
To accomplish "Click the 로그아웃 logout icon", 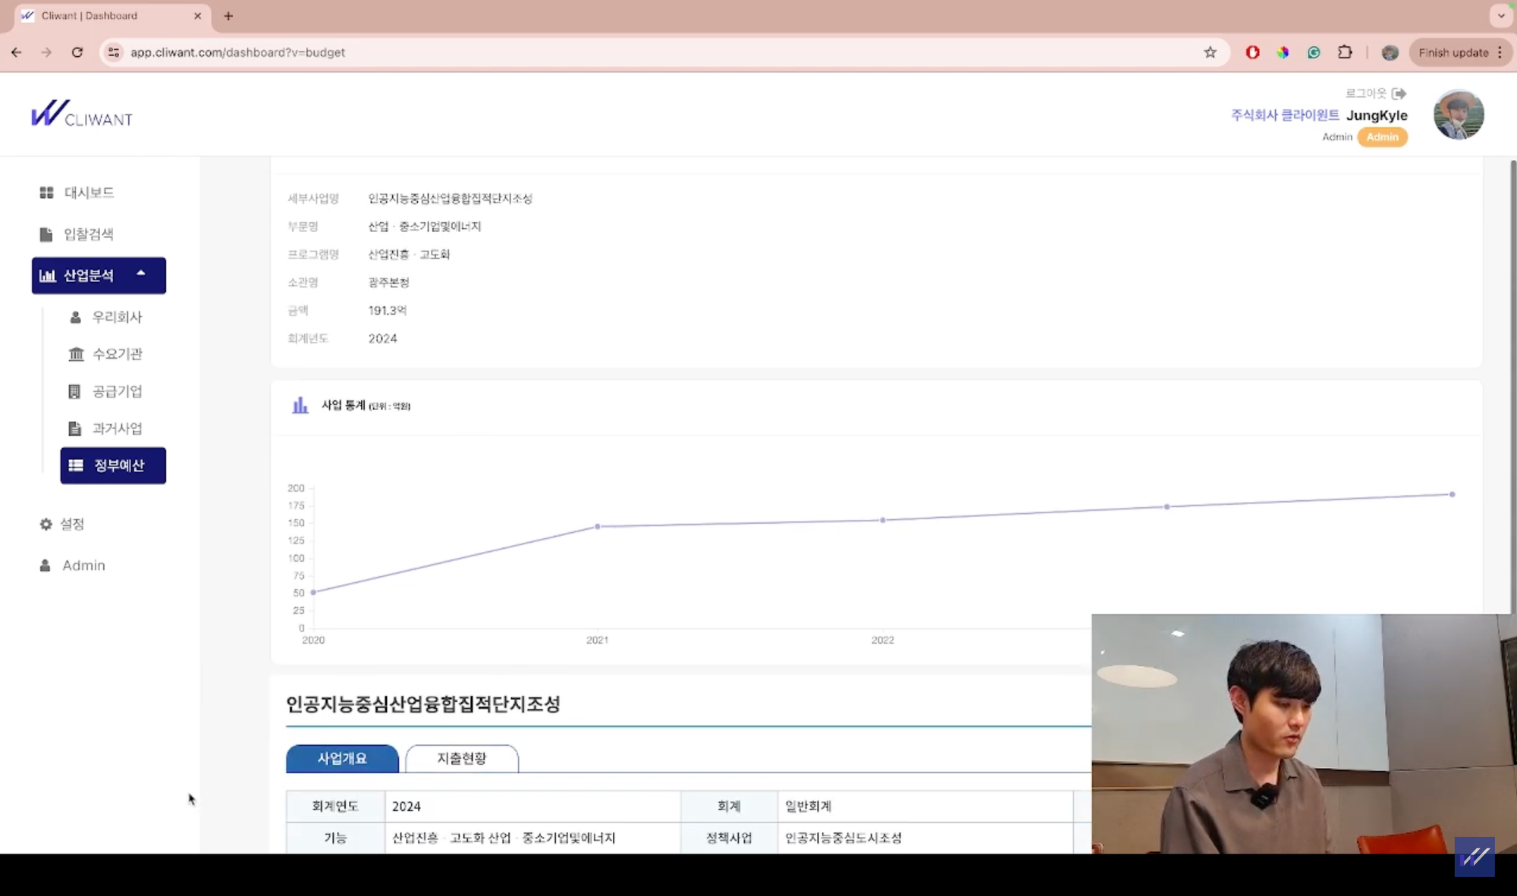I will tap(1399, 93).
